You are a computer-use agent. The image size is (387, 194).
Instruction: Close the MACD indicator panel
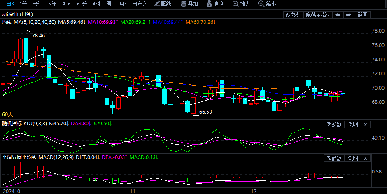pos(366,158)
